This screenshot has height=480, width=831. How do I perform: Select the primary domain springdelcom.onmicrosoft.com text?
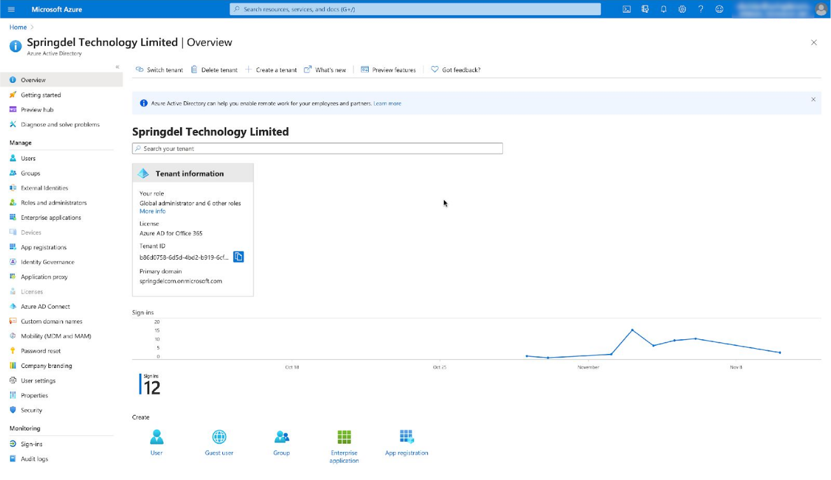pyautogui.click(x=181, y=281)
